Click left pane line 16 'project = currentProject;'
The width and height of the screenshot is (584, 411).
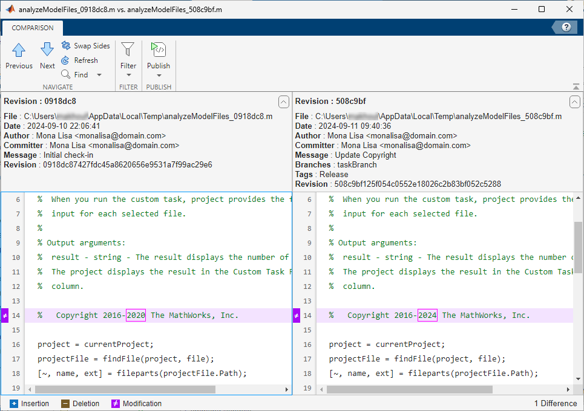(x=96, y=345)
